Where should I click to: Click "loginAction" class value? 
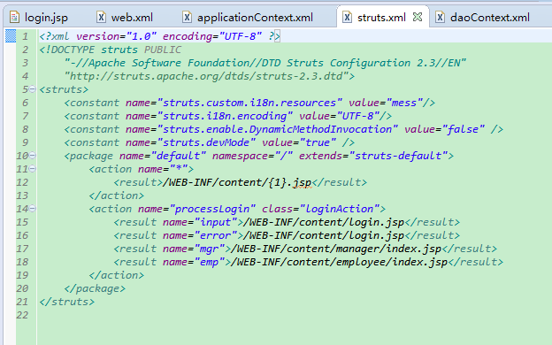[340, 209]
